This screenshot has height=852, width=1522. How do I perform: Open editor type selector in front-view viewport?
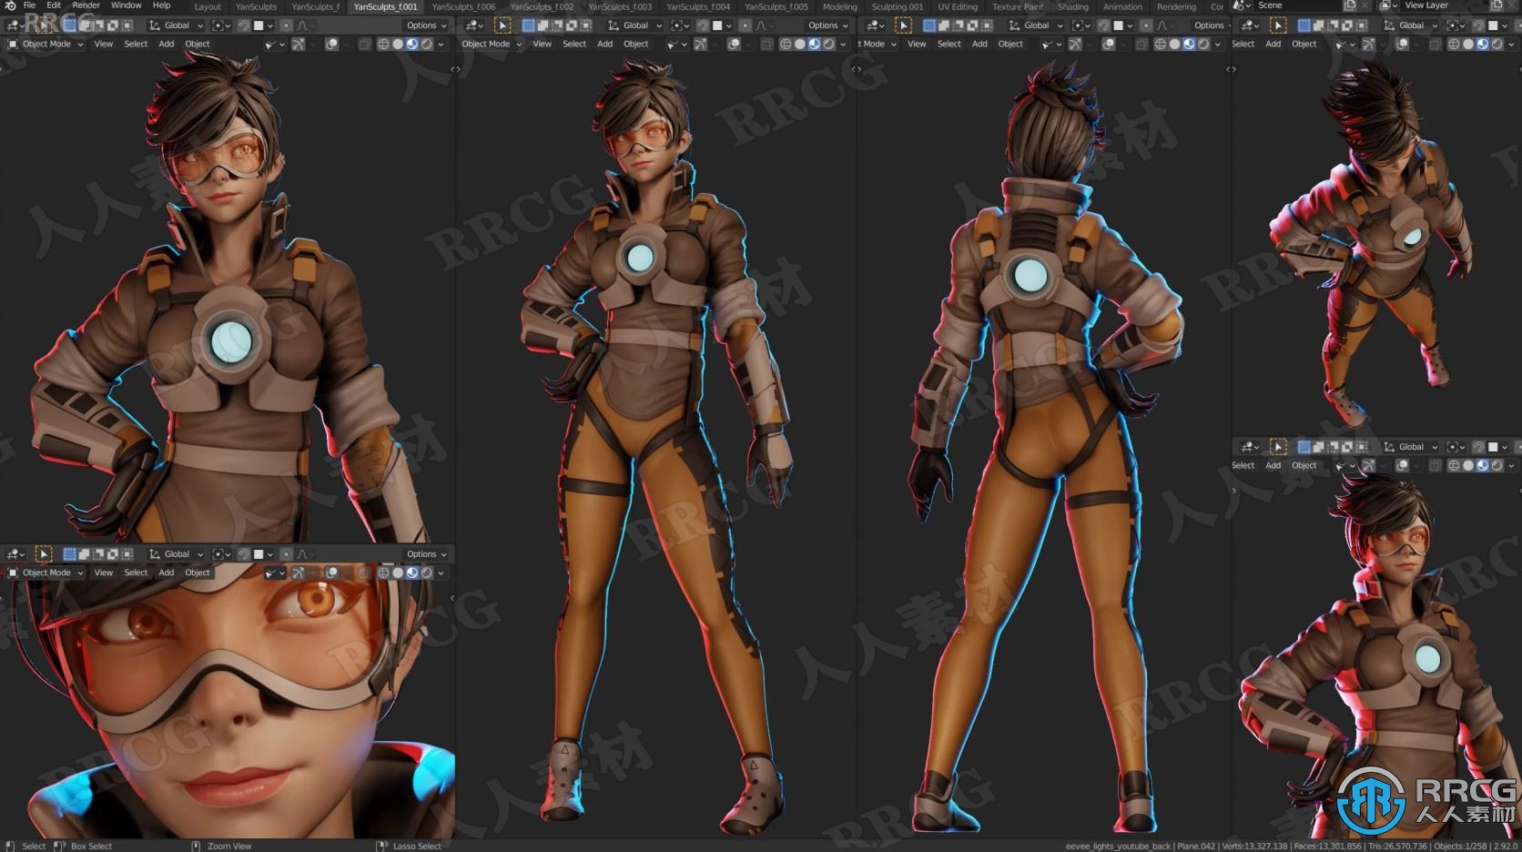click(474, 25)
